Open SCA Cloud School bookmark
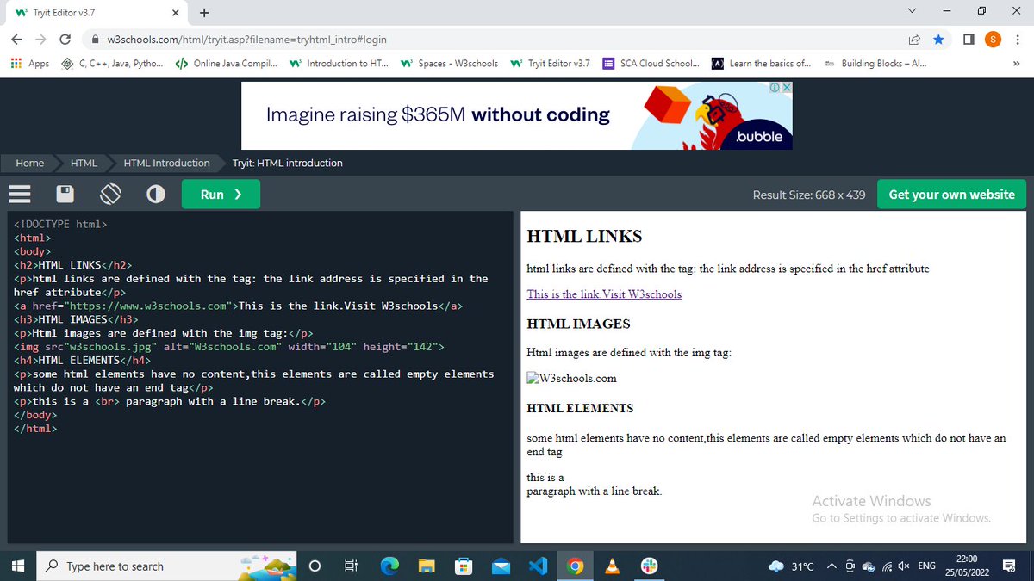The height and width of the screenshot is (581, 1034). (651, 64)
